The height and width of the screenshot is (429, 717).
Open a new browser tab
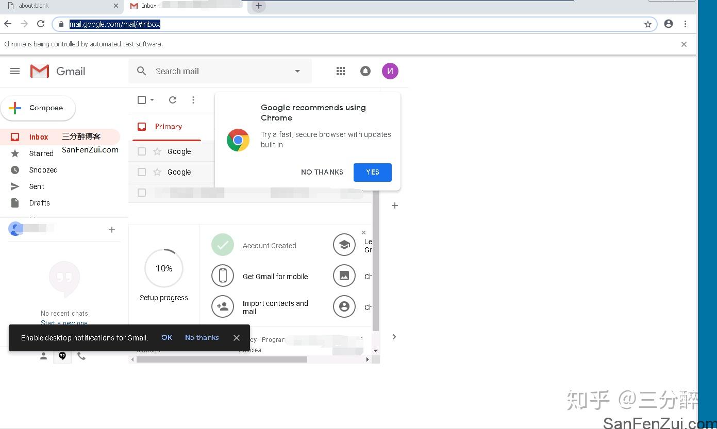click(x=259, y=6)
